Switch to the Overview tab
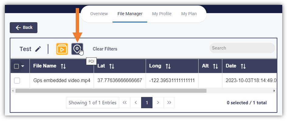The height and width of the screenshot is (121, 288). [99, 14]
